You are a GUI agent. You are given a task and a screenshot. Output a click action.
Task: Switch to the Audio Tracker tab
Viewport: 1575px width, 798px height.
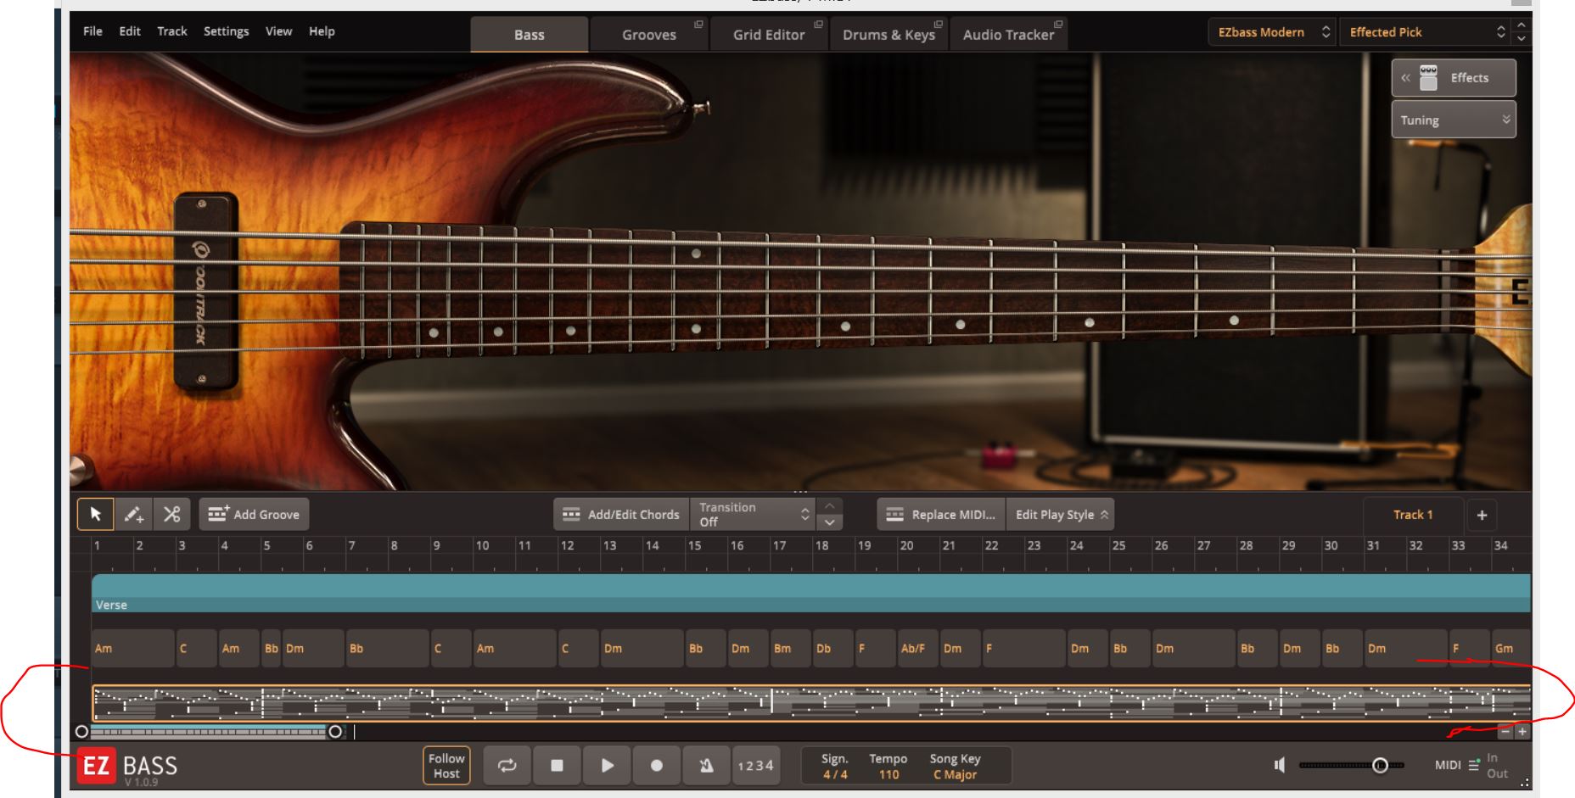pos(1008,35)
